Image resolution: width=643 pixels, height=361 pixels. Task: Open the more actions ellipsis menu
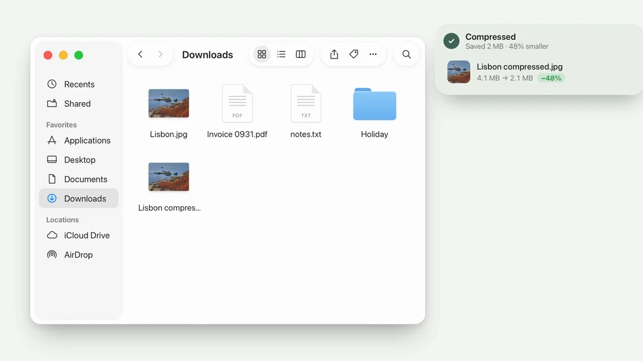[x=373, y=54]
